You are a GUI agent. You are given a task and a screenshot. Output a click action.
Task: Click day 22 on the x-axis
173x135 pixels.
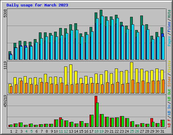pos(117,131)
